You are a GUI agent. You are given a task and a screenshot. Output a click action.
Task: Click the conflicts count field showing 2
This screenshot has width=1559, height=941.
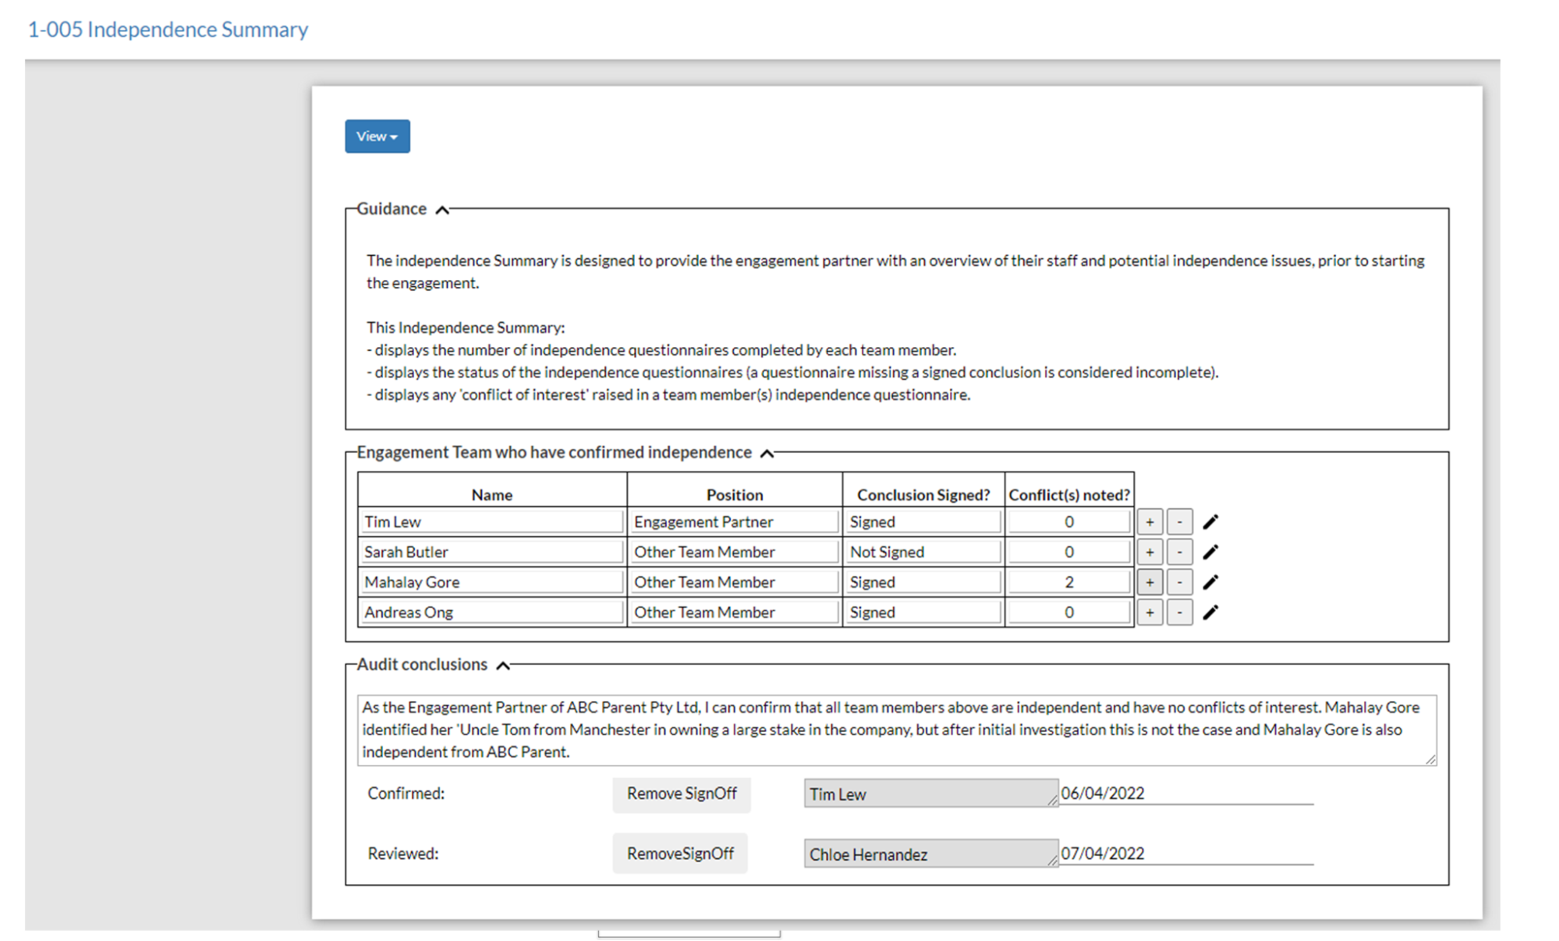click(x=1068, y=582)
